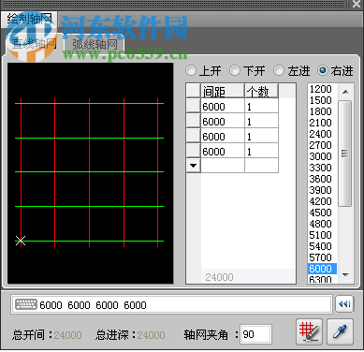The height and width of the screenshot is (352, 364).
Task: Click the eyedropper pick icon button
Action: click(340, 331)
